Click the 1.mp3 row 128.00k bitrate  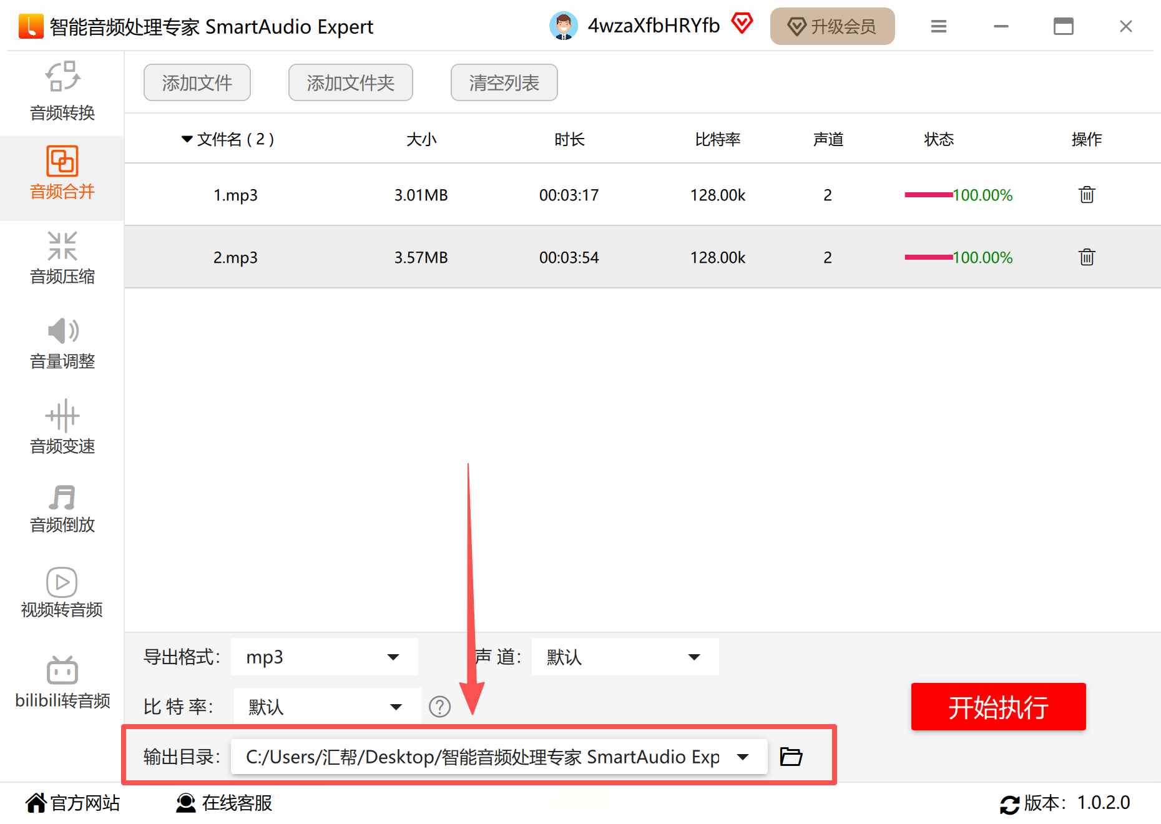tap(718, 195)
